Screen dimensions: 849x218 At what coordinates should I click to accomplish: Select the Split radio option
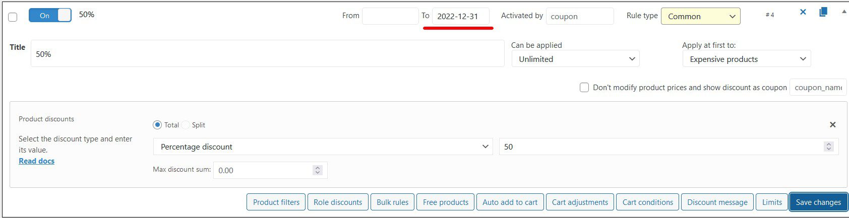[186, 125]
